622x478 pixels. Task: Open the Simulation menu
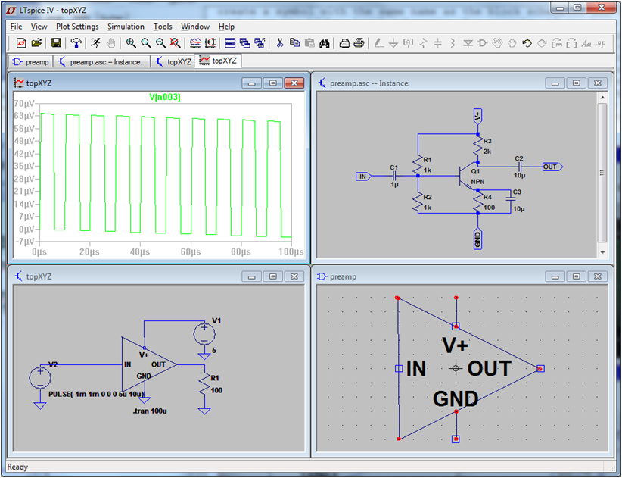click(126, 27)
